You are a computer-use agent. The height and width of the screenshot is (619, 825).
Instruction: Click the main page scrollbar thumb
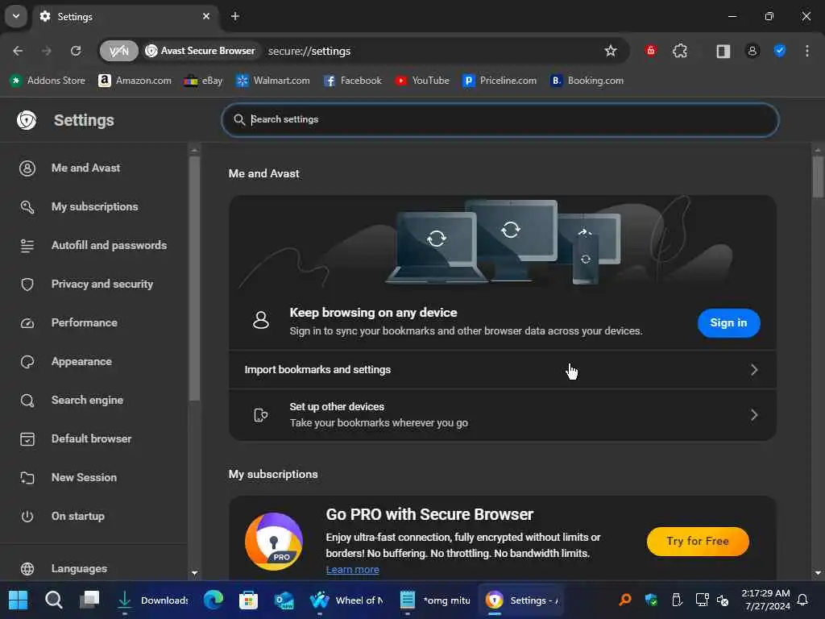[818, 177]
